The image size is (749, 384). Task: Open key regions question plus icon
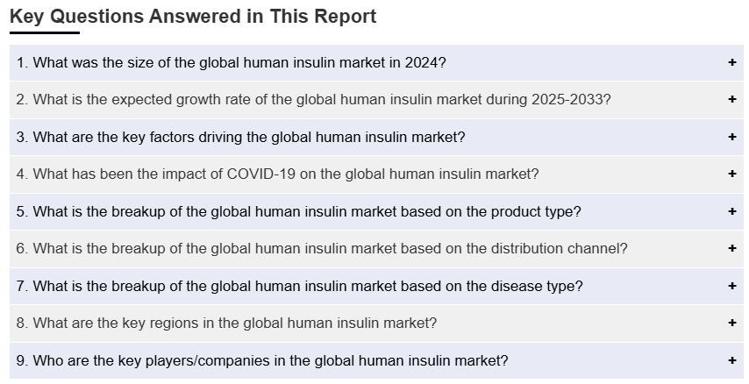(731, 323)
